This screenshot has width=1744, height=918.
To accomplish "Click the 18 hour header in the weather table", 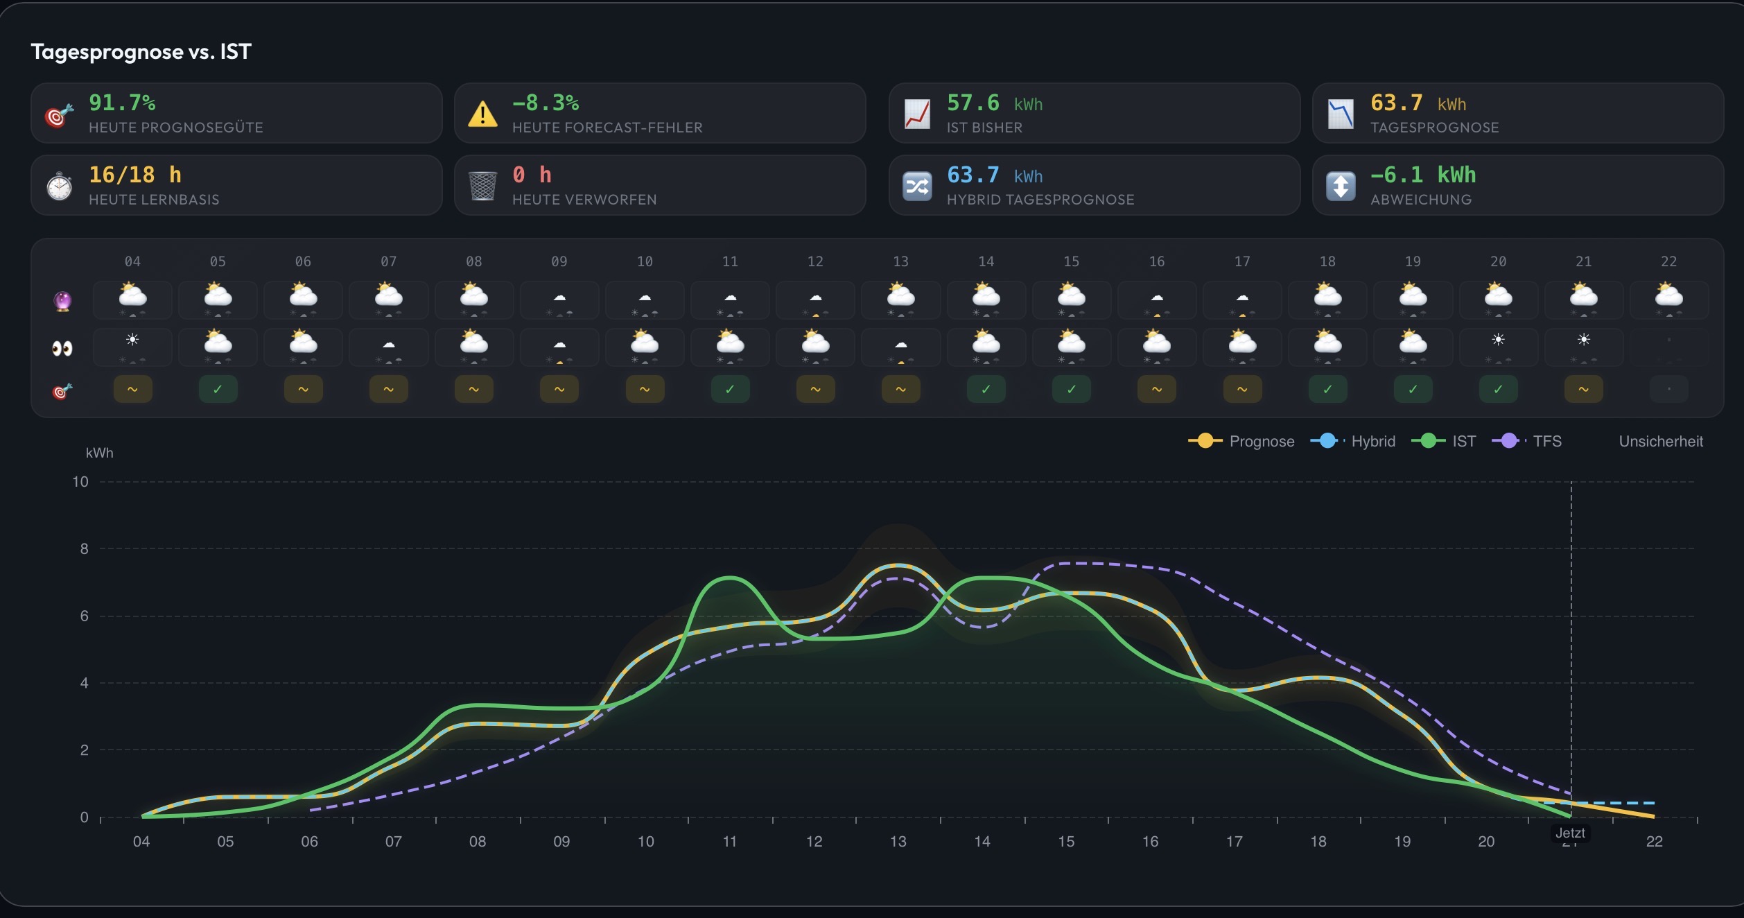I will [1327, 261].
